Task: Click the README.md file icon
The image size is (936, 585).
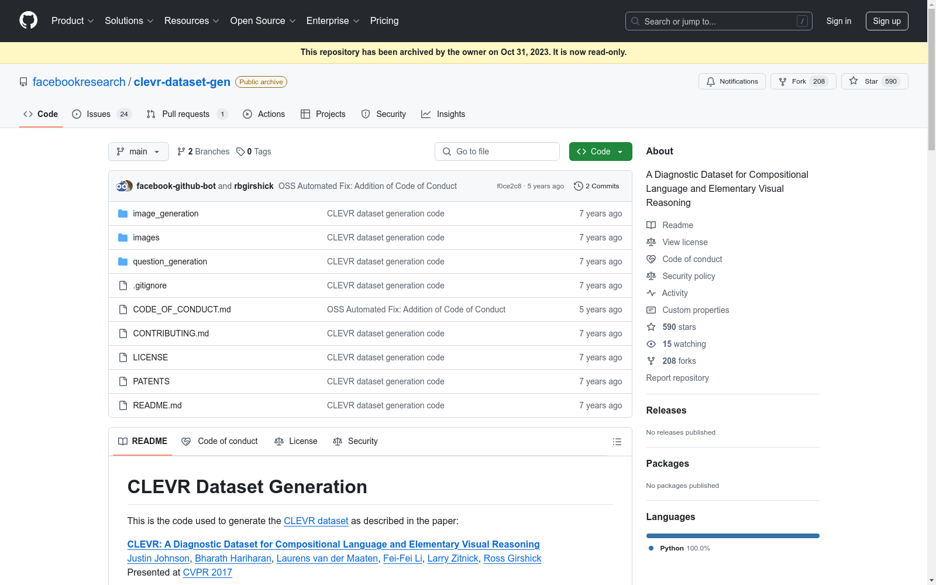Action: (x=123, y=405)
